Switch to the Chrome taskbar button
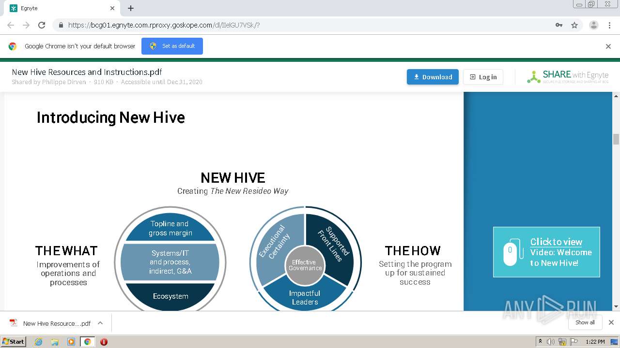Viewport: 620px width, 348px height. (88, 342)
